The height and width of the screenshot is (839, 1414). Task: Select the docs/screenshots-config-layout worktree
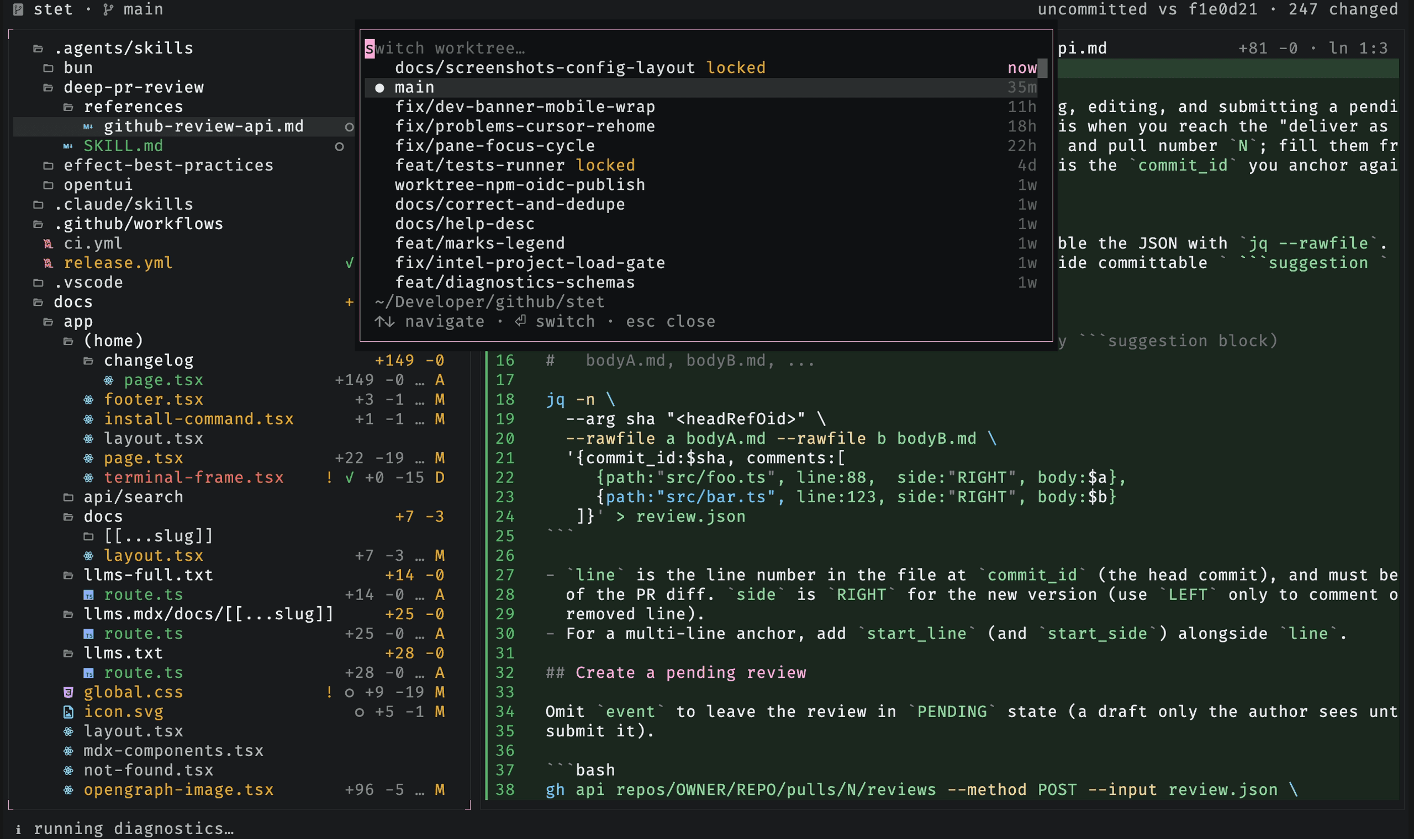tap(701, 68)
